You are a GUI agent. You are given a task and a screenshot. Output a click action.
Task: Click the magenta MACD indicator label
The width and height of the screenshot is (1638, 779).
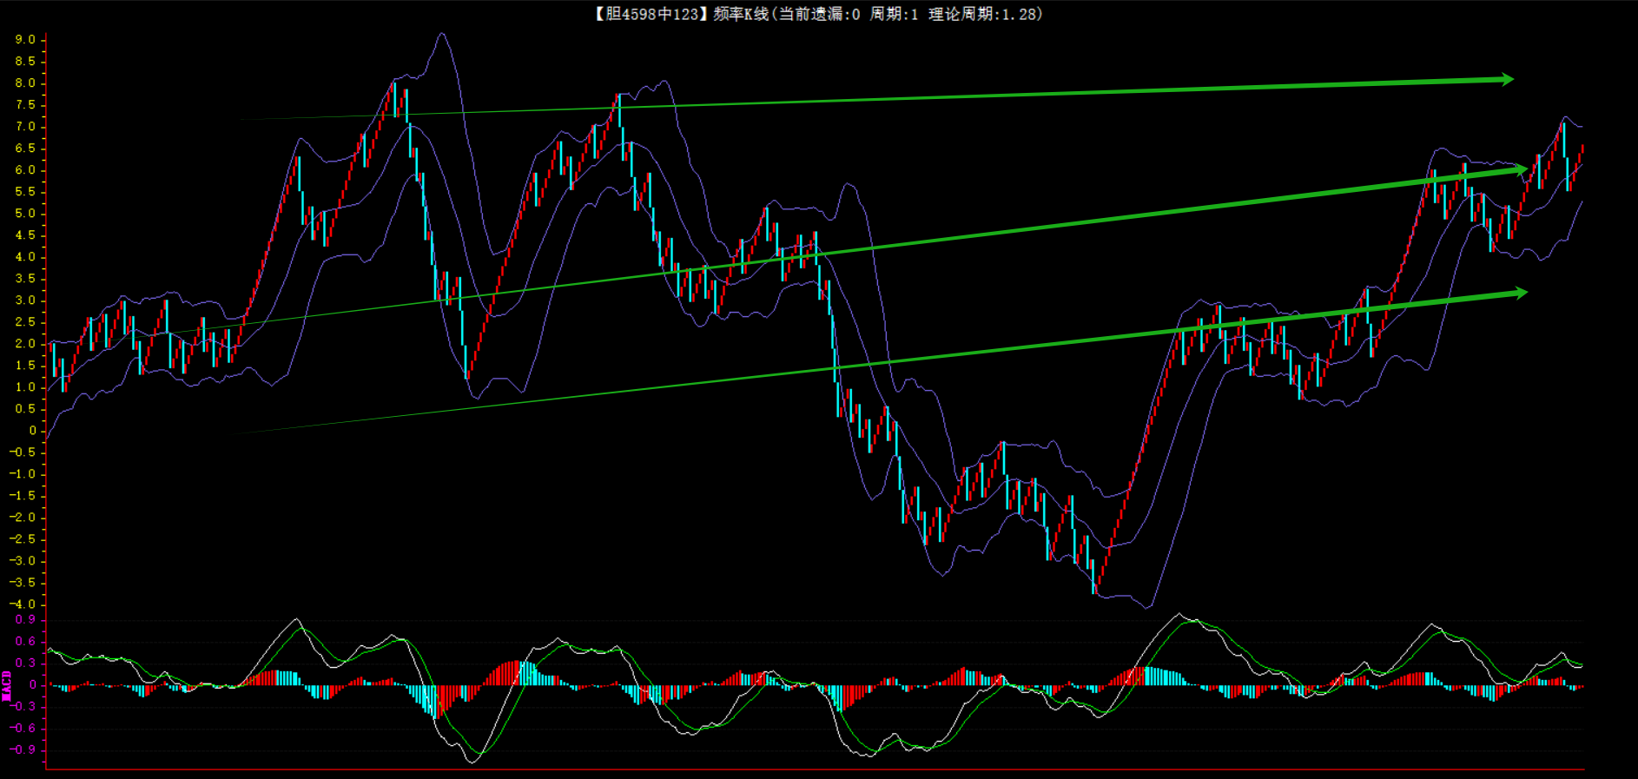[7, 685]
